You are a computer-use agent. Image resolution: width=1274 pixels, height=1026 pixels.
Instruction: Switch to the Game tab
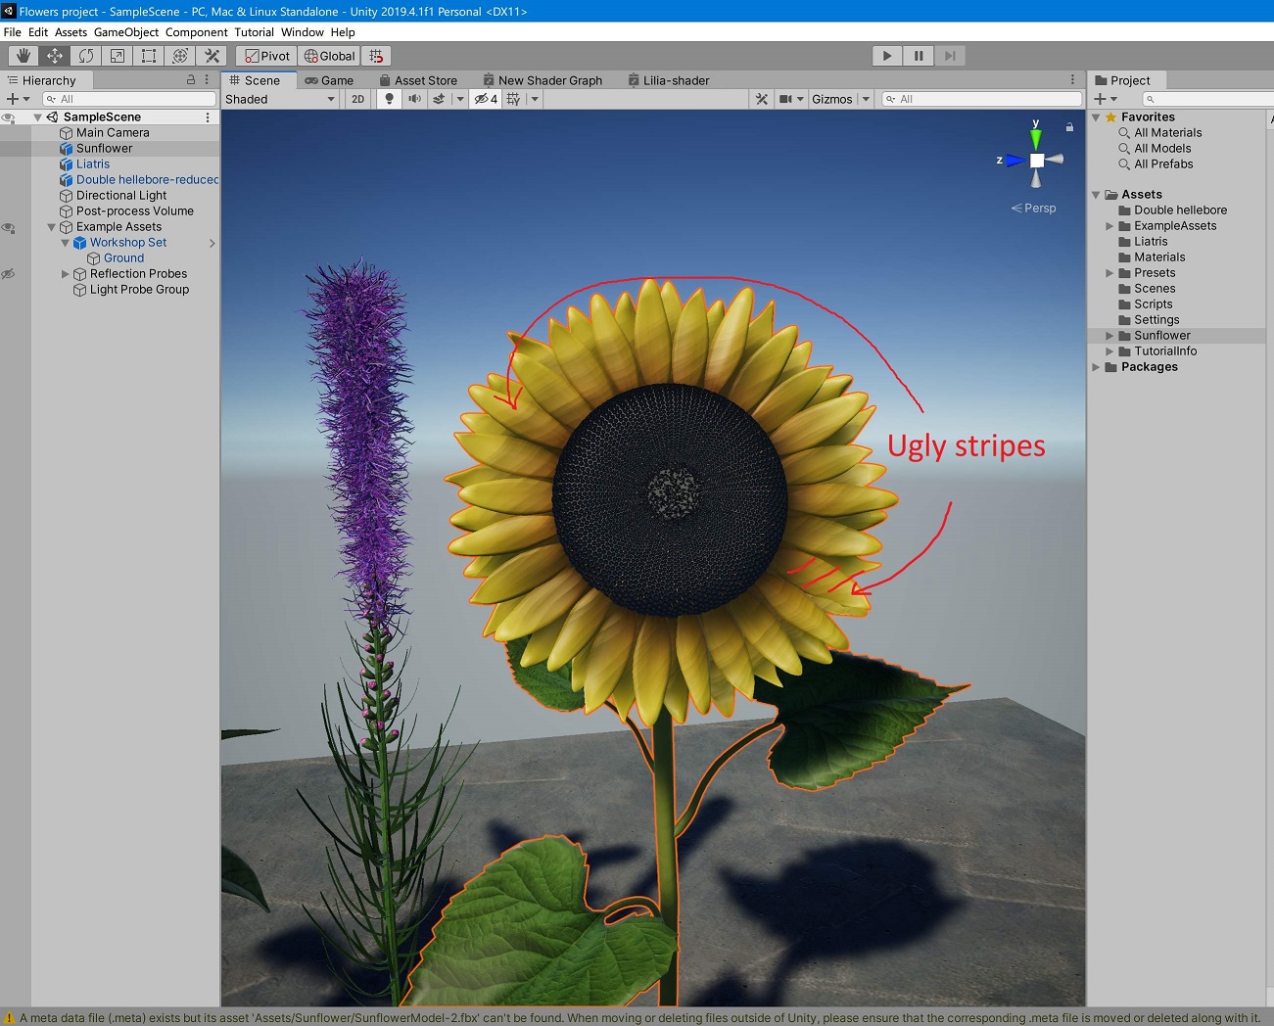pyautogui.click(x=329, y=80)
